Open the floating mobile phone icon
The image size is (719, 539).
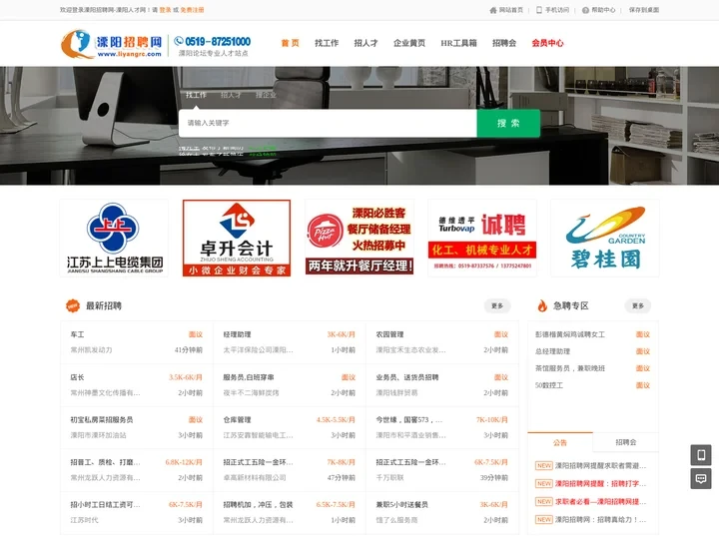click(701, 455)
